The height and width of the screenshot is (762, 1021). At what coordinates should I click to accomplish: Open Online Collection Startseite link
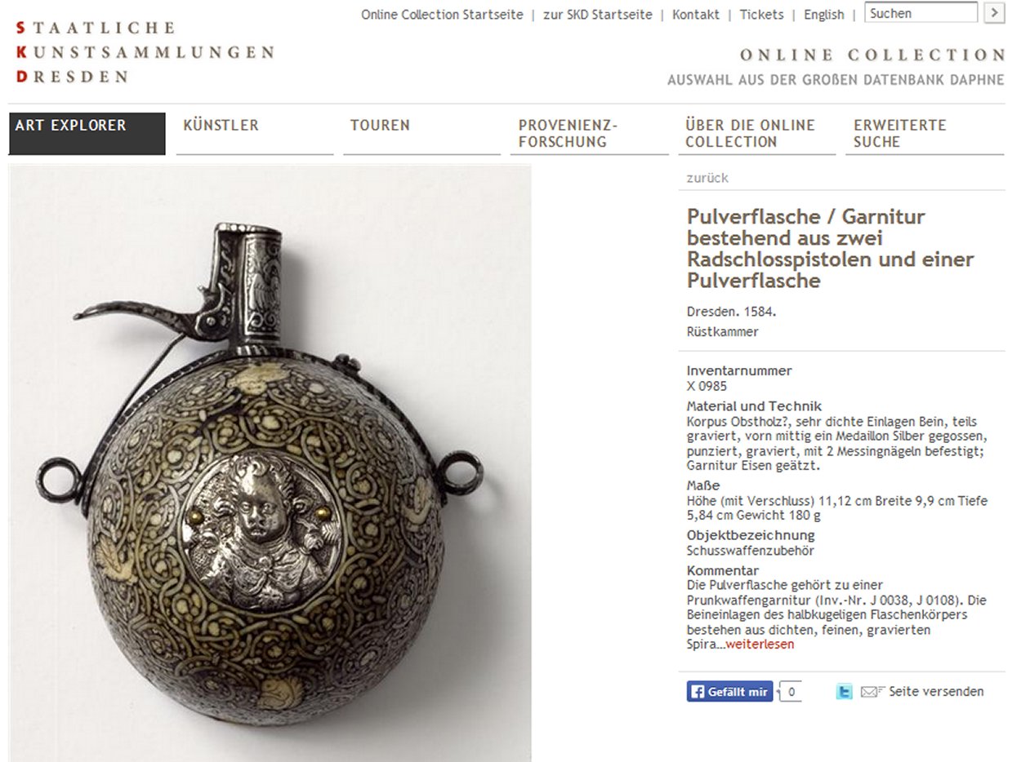click(x=442, y=15)
